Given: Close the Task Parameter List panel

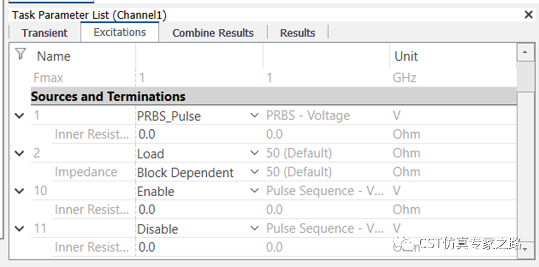Looking at the screenshot, I should 528,15.
